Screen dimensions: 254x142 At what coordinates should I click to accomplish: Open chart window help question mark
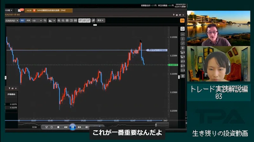click(x=173, y=15)
